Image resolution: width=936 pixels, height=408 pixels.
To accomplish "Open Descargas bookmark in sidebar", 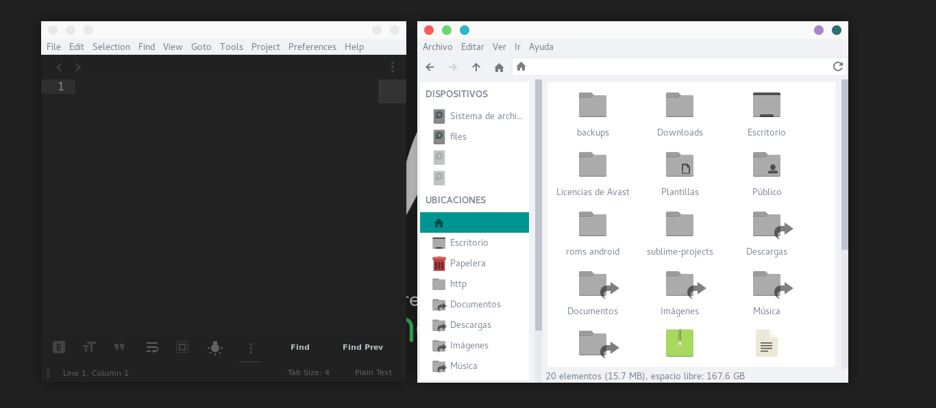I will (x=474, y=324).
